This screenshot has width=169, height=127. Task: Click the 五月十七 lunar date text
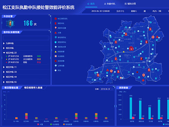coord(120,11)
